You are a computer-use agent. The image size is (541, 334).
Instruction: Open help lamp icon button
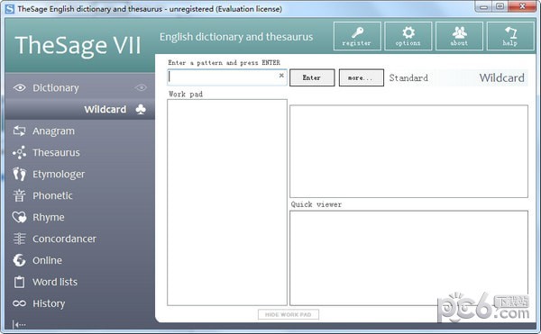point(510,36)
